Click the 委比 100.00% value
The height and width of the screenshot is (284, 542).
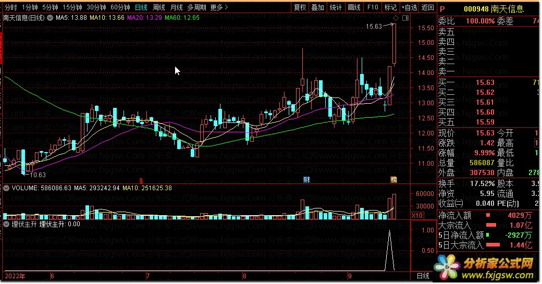pyautogui.click(x=480, y=21)
